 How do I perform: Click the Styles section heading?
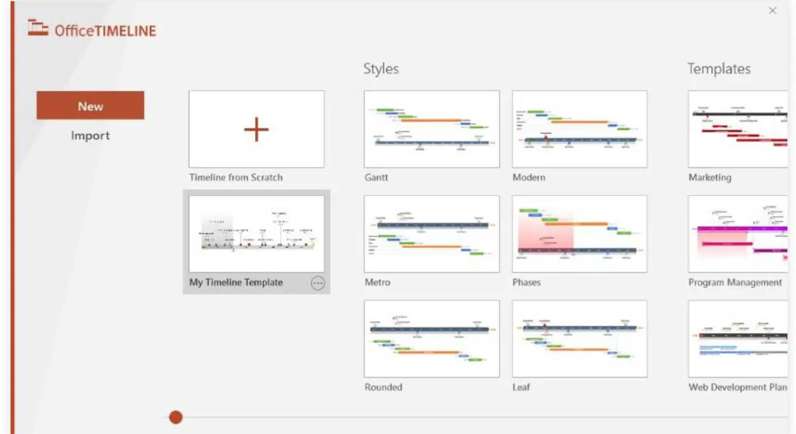pos(381,69)
